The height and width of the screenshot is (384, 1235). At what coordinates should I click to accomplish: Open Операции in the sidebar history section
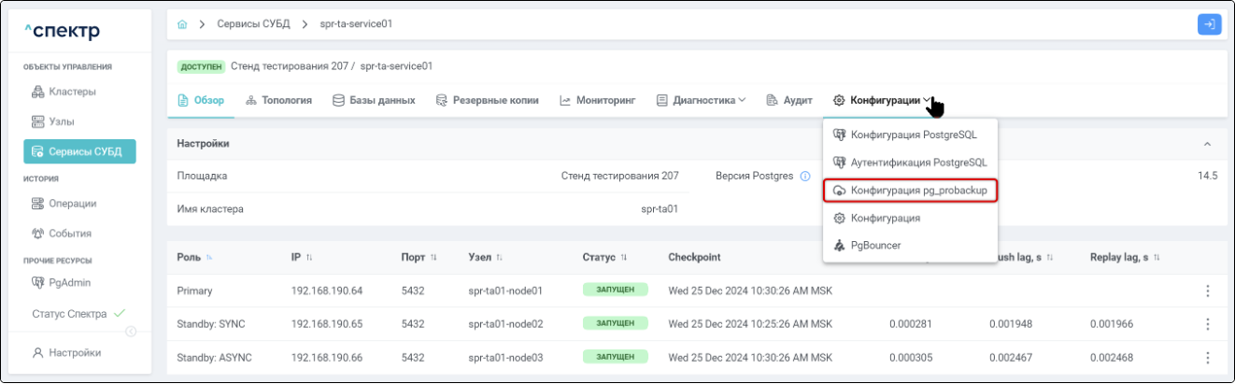pyautogui.click(x=72, y=204)
